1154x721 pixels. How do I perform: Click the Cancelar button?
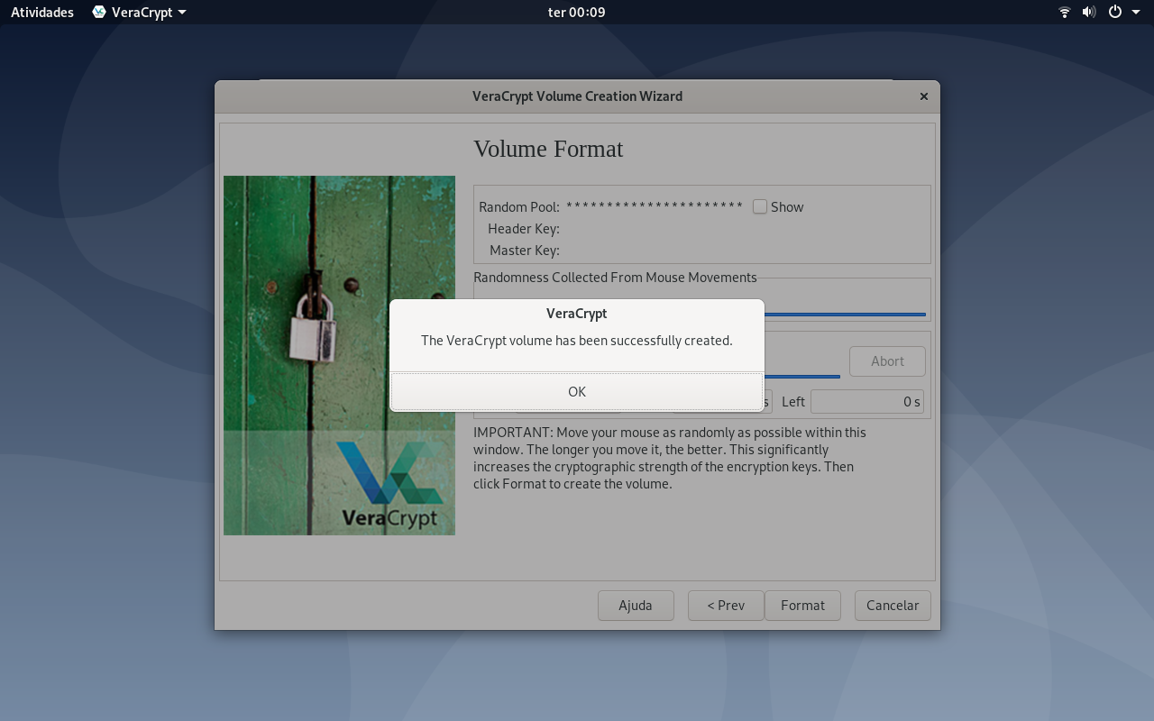(x=893, y=606)
